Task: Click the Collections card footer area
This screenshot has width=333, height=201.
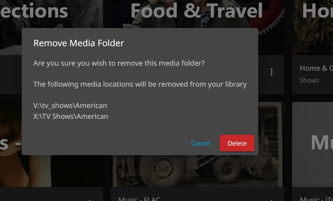Action: (11, 75)
